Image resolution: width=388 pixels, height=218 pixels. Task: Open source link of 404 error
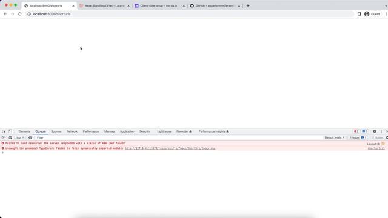373,144
